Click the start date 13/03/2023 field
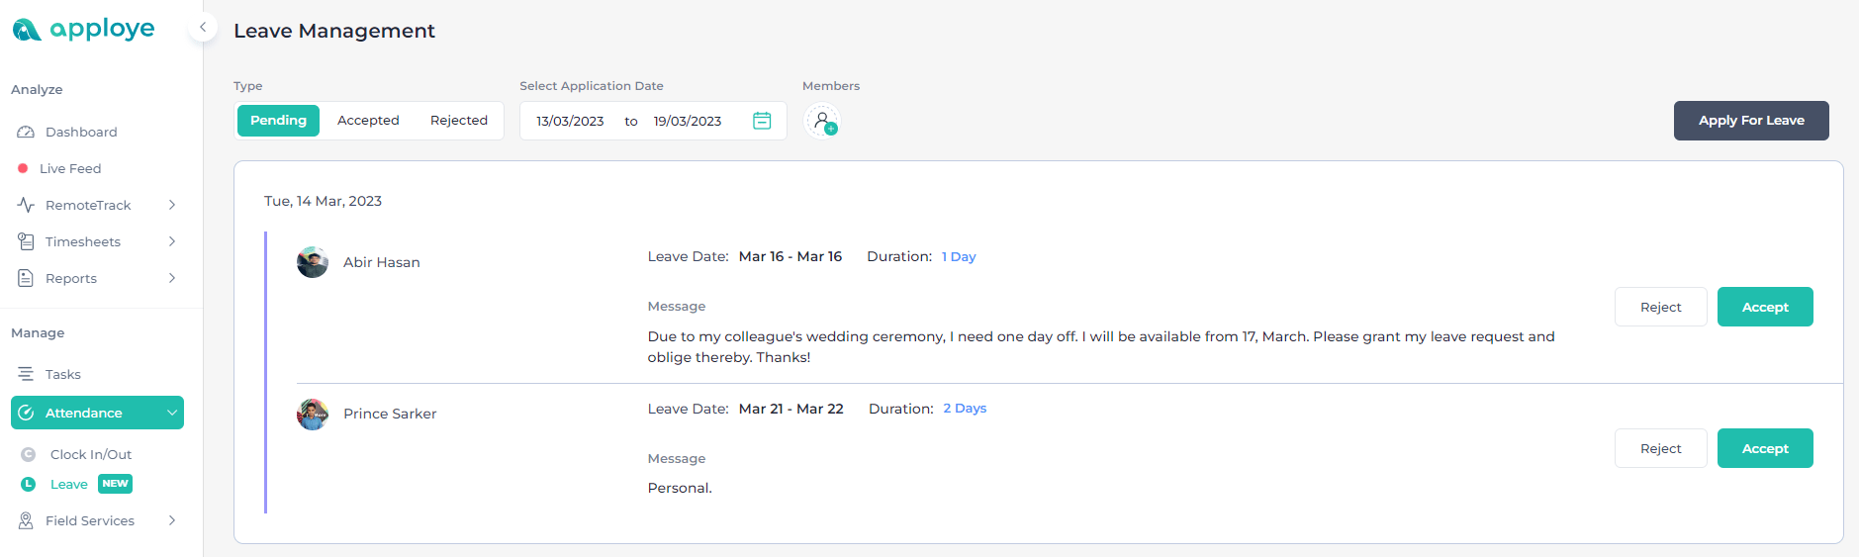The image size is (1859, 557). point(570,121)
